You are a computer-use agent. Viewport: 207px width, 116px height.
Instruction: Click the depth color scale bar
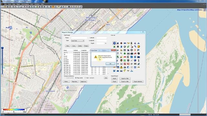pos(14,110)
